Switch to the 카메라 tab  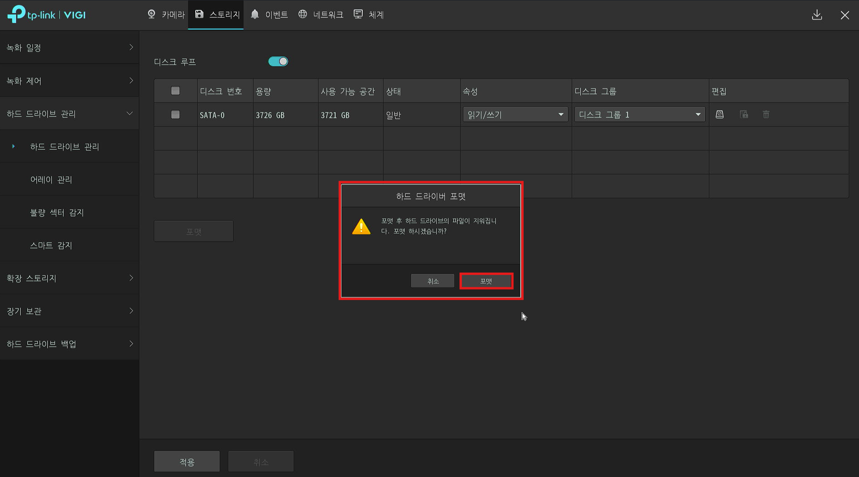[167, 15]
